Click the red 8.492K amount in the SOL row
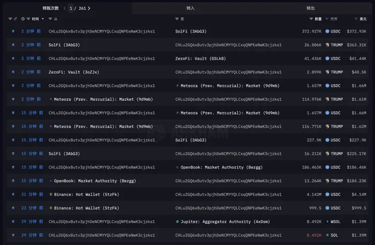 314,236
